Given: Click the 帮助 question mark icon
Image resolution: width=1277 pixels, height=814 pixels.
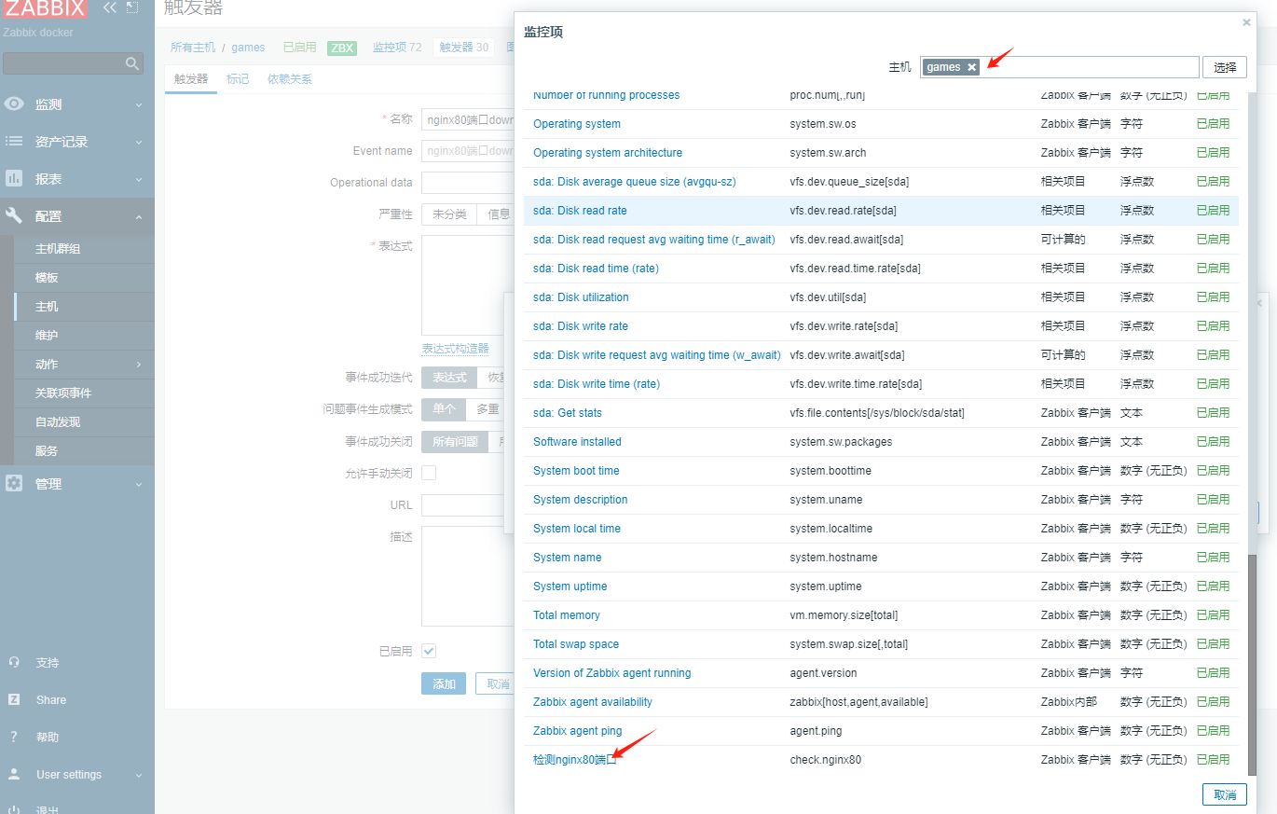Looking at the screenshot, I should click(x=14, y=737).
